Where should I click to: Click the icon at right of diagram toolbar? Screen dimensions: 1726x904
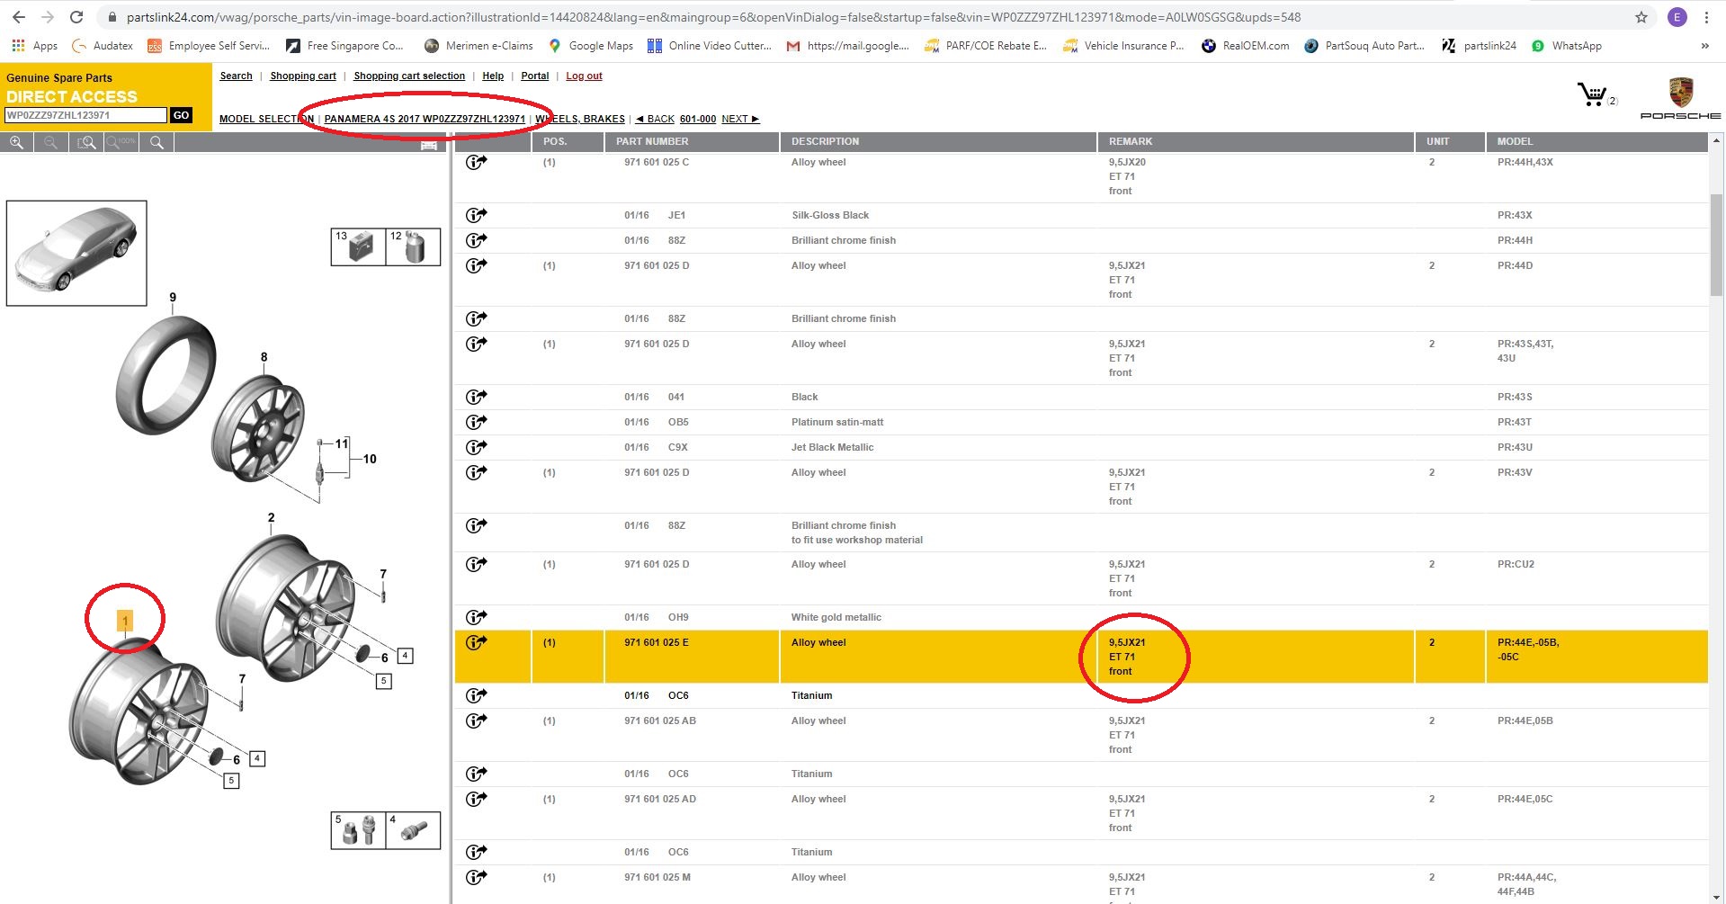(429, 144)
